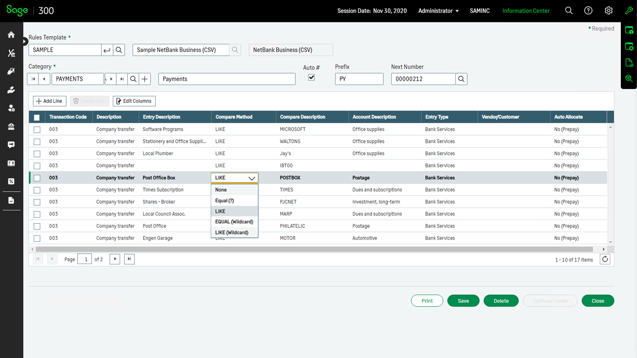The width and height of the screenshot is (637, 358).
Task: Click the Home icon in sidebar
Action: [11, 35]
